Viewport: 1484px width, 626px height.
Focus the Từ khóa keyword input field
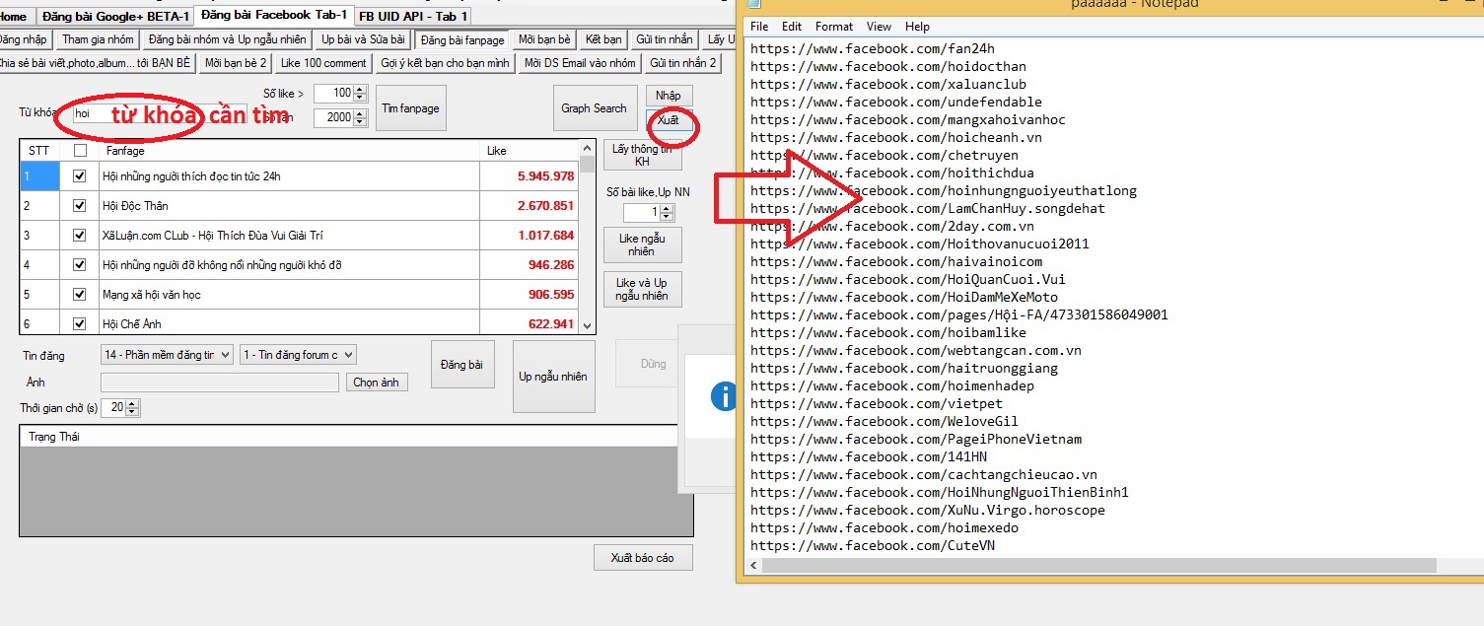pyautogui.click(x=160, y=113)
